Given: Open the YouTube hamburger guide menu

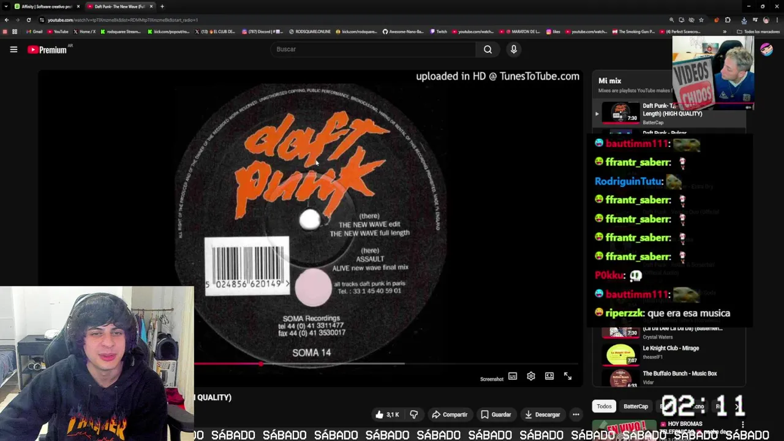Looking at the screenshot, I should (13, 50).
